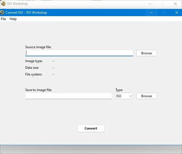Screen dimensions: 182x154
Task: Minimize the Convert ISO window
Action: [x=151, y=13]
